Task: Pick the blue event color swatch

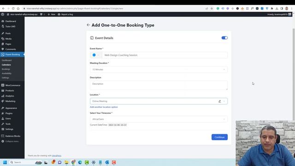Action: (94, 55)
